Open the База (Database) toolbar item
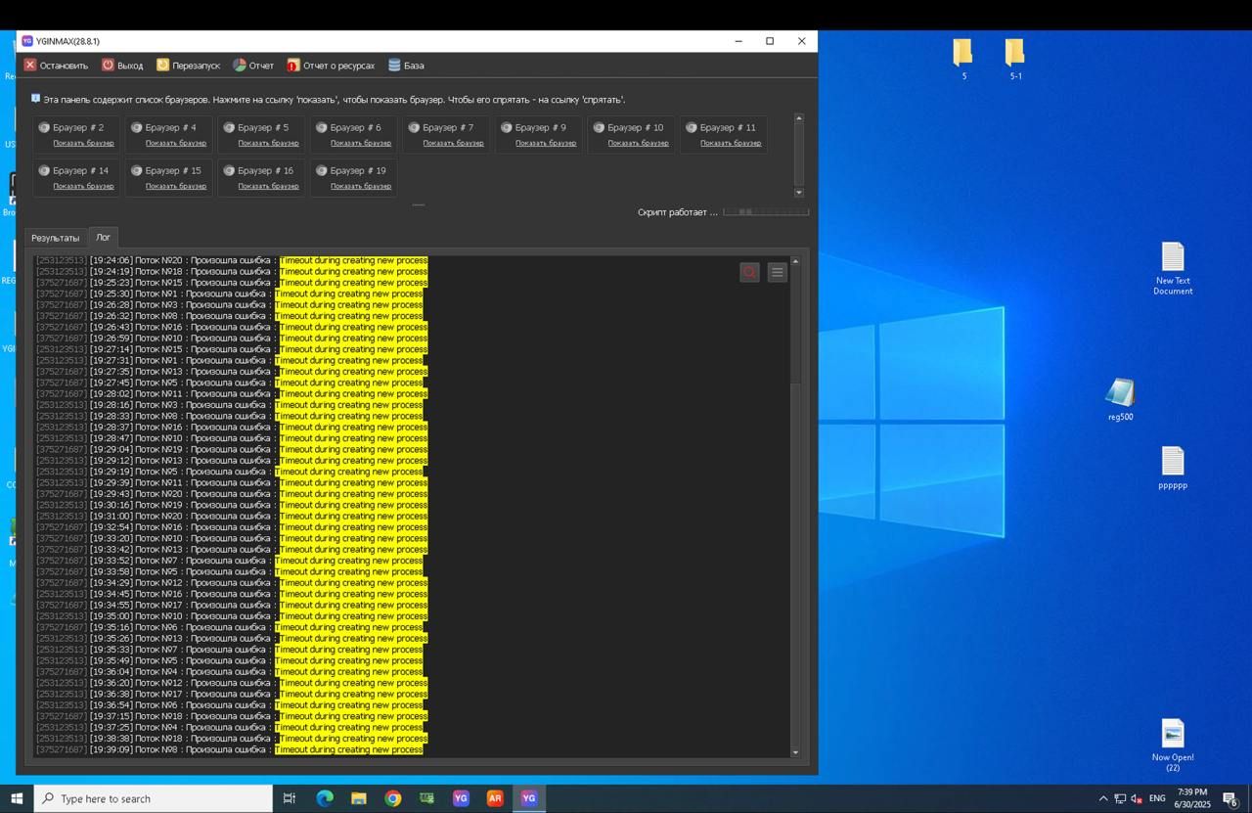The height and width of the screenshot is (813, 1252). (406, 66)
